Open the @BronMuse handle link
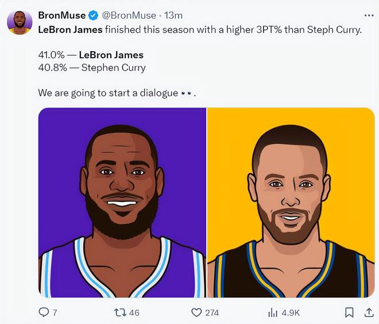The width and height of the screenshot is (379, 324). pyautogui.click(x=129, y=16)
